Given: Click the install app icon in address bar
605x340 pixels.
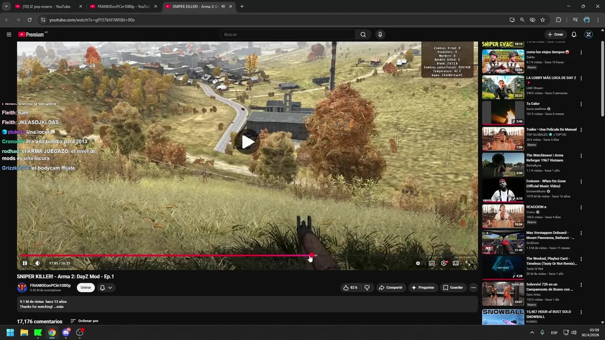Looking at the screenshot, I should tap(512, 20).
